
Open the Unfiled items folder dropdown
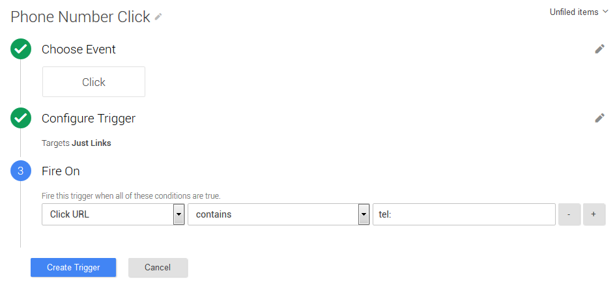pyautogui.click(x=579, y=12)
